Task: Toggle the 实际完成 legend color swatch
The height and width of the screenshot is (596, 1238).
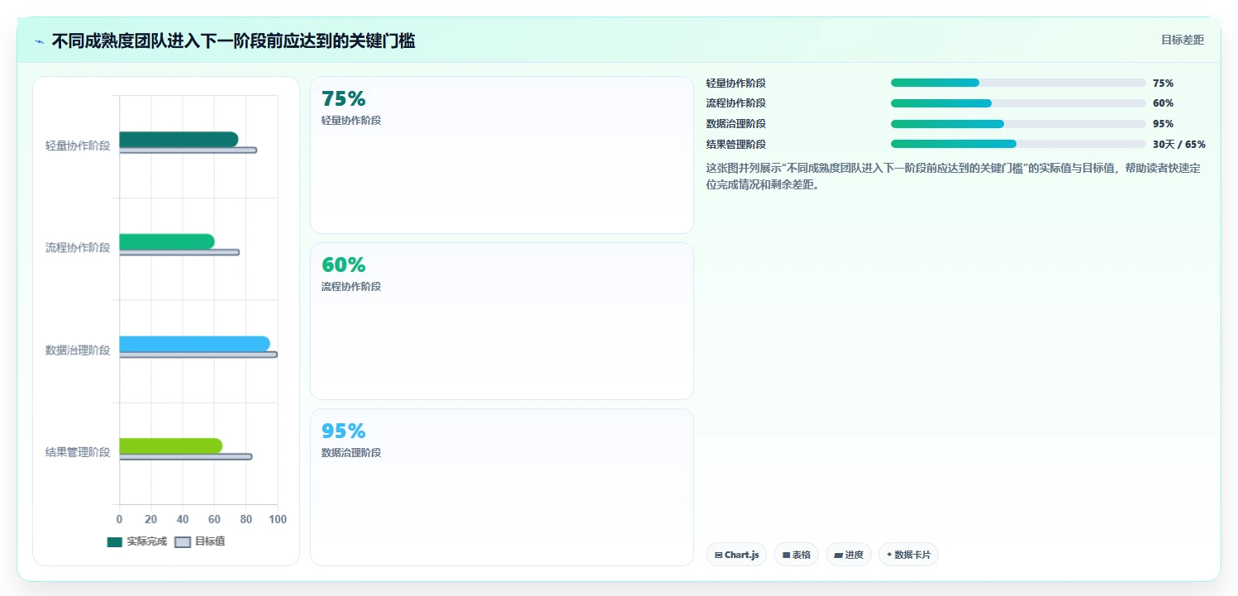Action: click(x=115, y=542)
